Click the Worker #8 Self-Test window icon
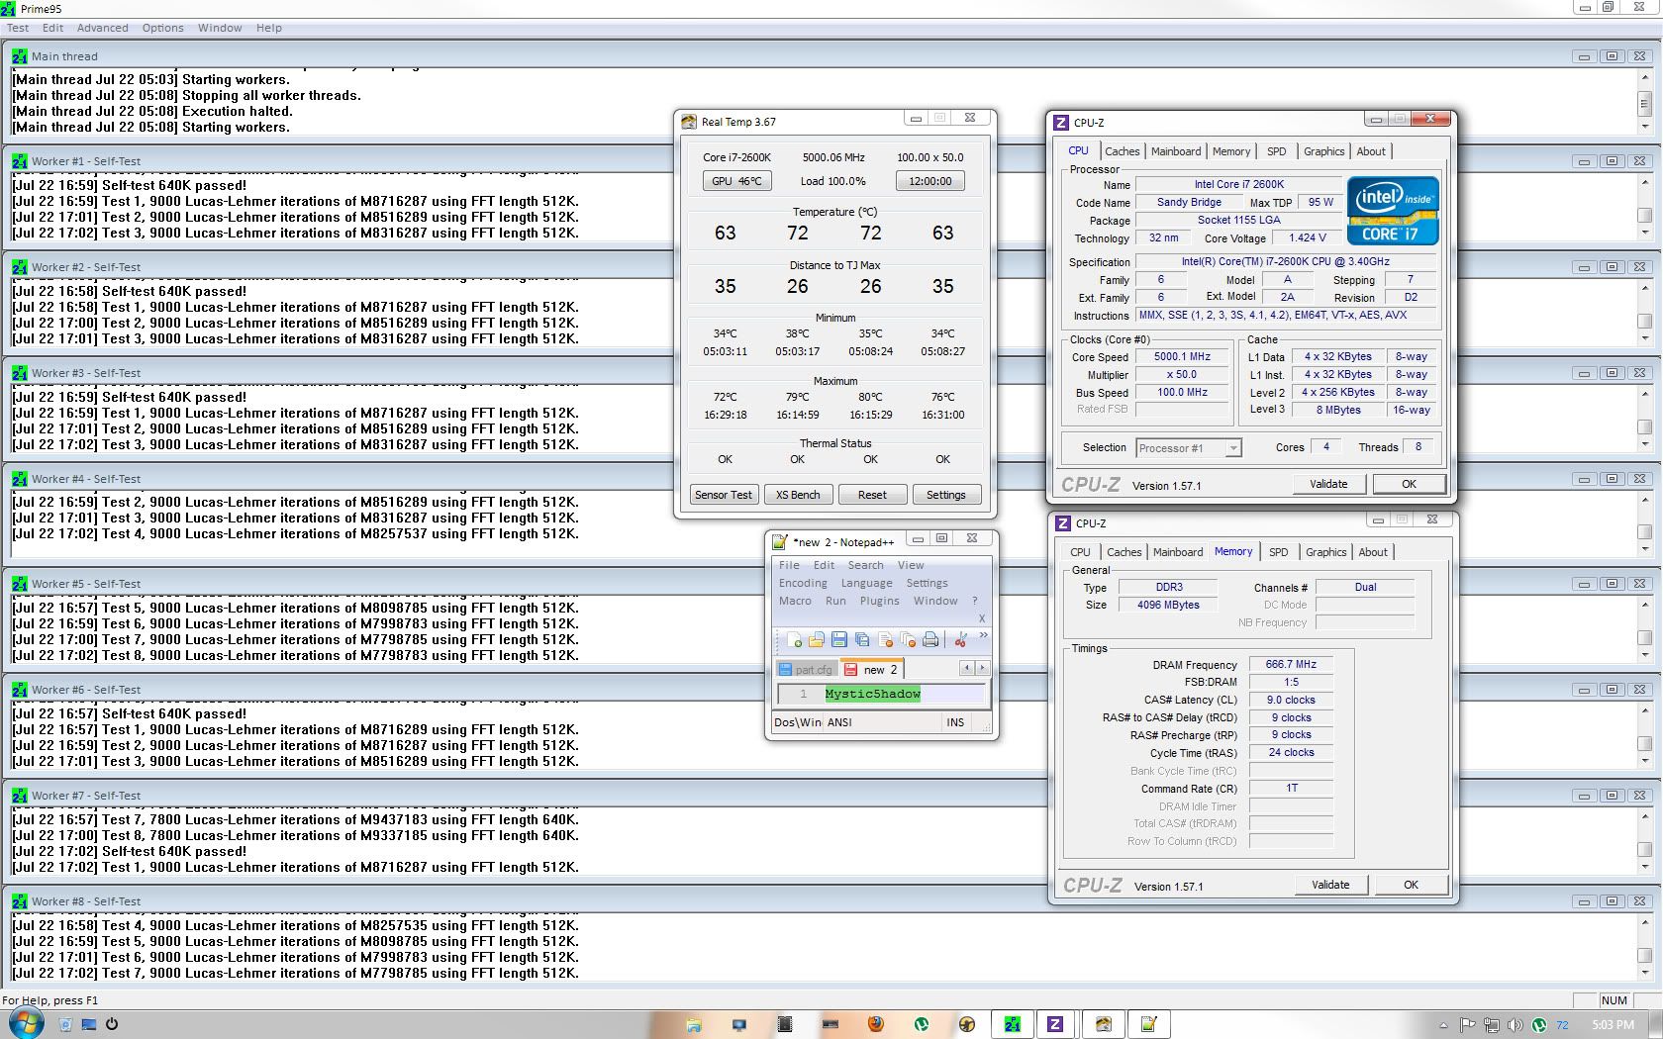 20,901
